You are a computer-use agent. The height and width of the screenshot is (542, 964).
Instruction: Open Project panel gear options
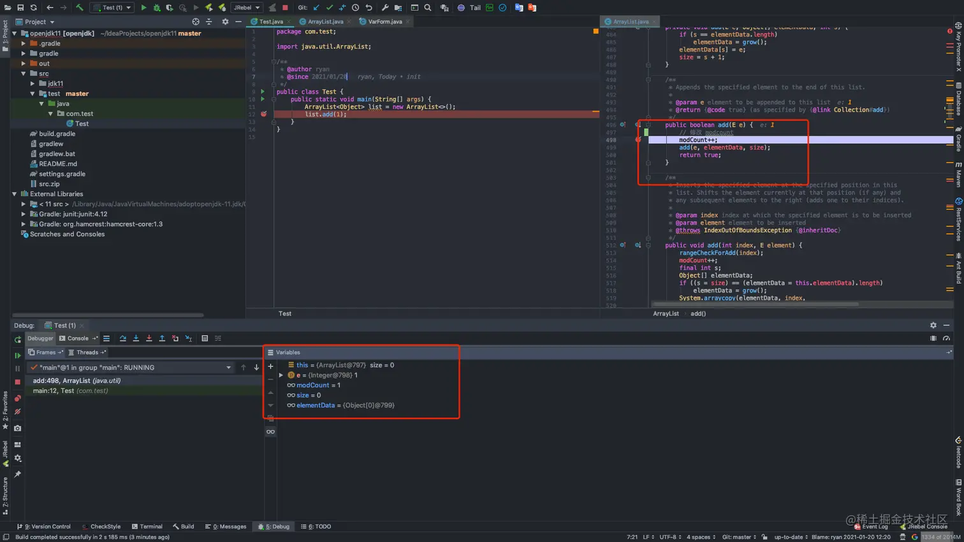point(225,22)
